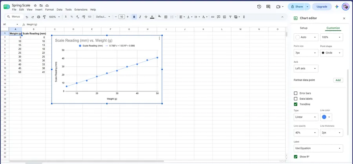Screen dimensions: 353x164
Task: Open the Edit menu
Action: click(22, 10)
